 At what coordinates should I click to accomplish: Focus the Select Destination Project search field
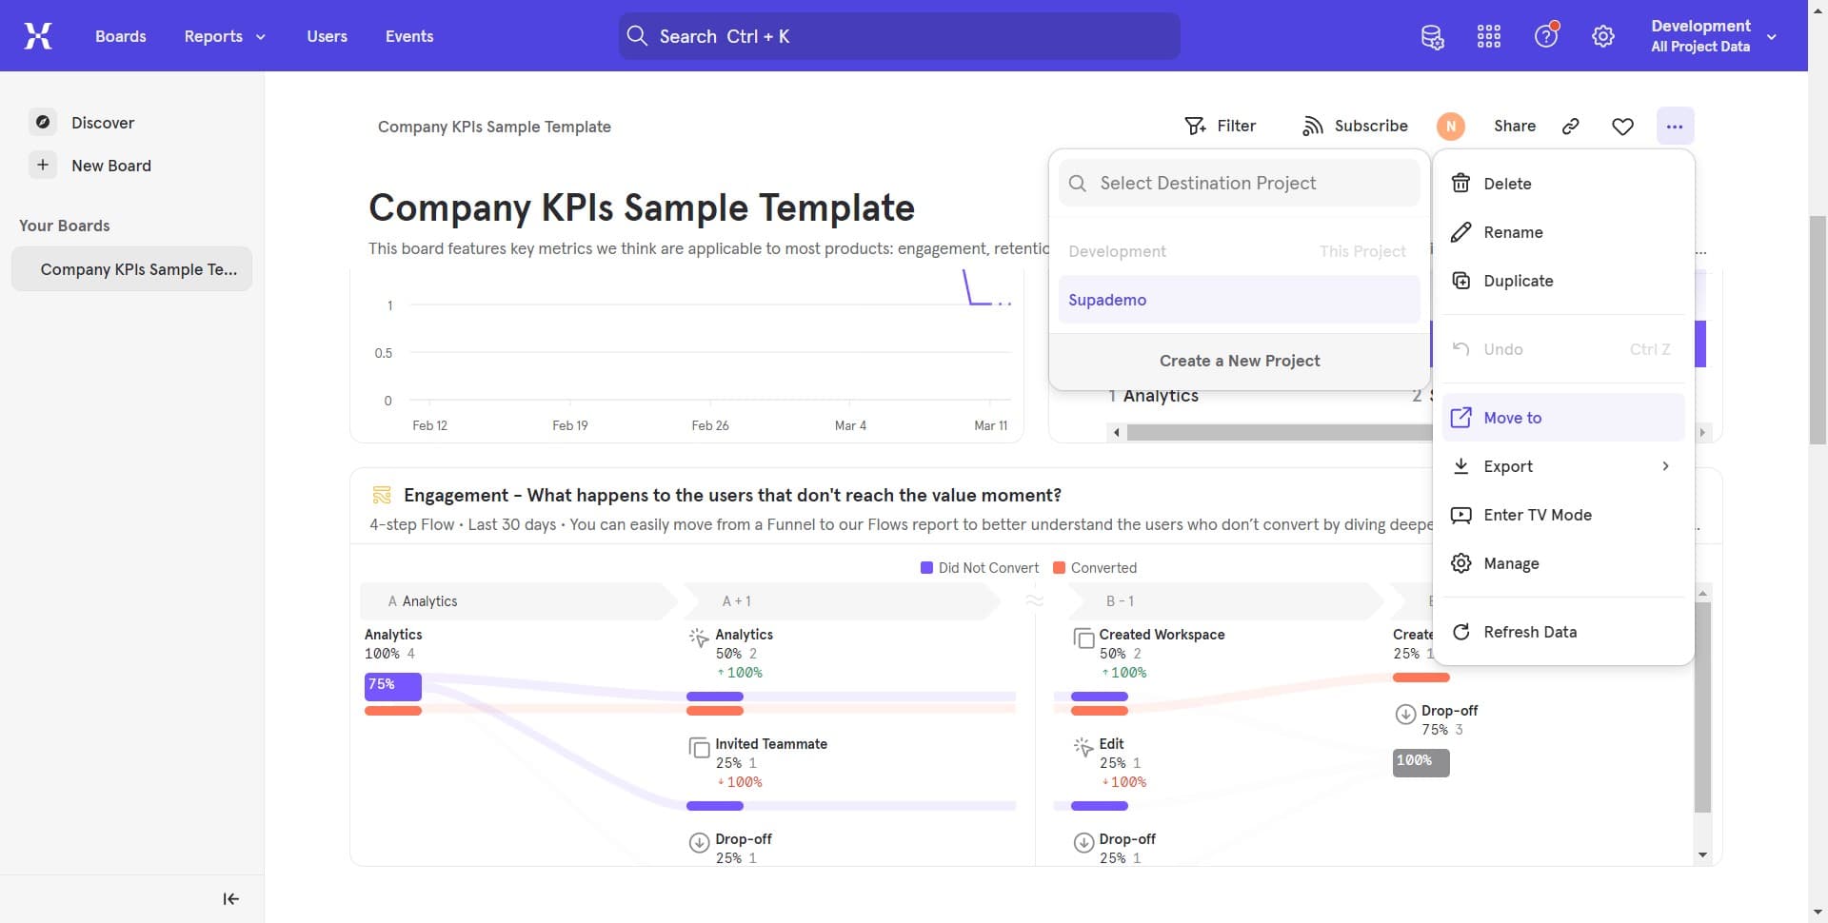1238,183
